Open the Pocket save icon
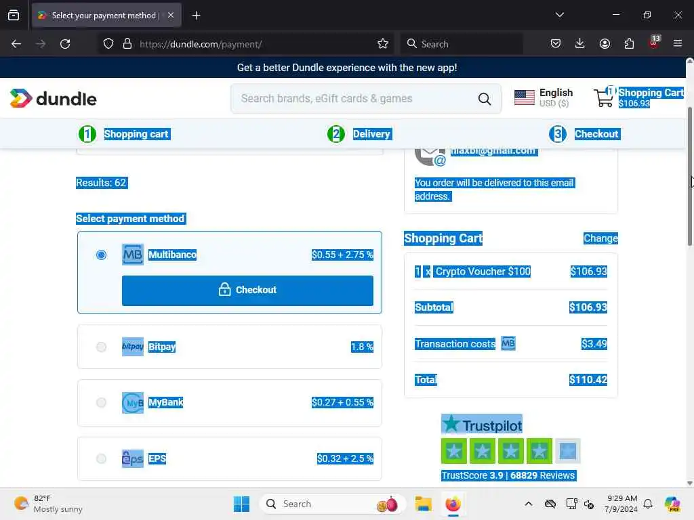694x520 pixels. pyautogui.click(x=556, y=44)
